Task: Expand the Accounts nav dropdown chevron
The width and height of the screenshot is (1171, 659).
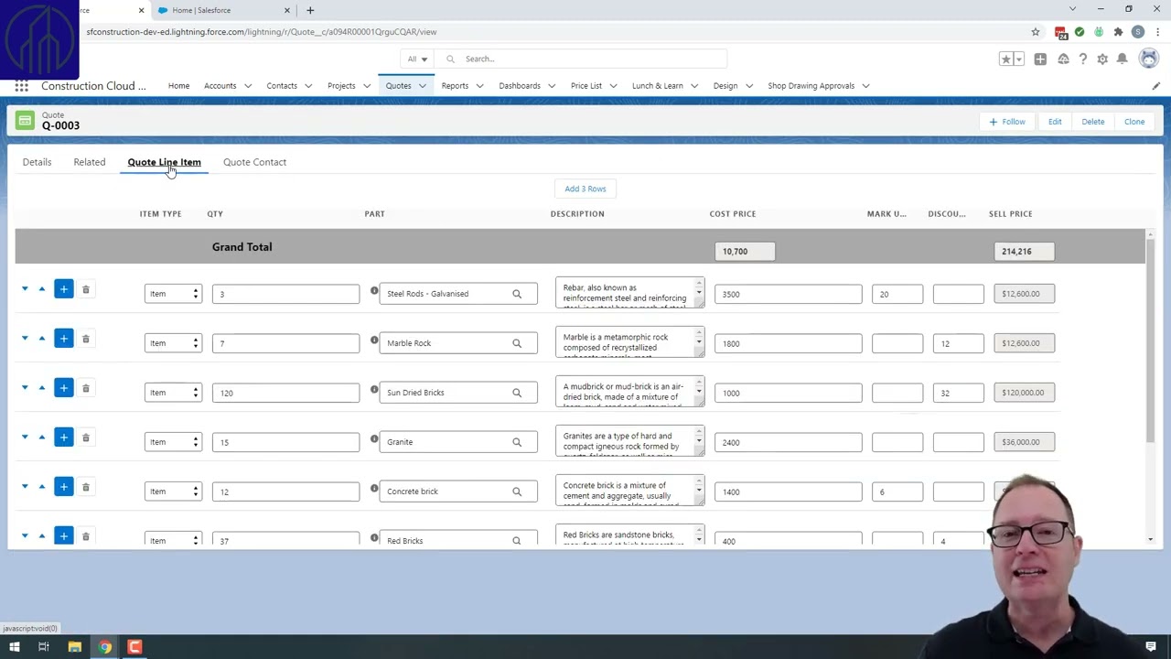Action: click(247, 86)
